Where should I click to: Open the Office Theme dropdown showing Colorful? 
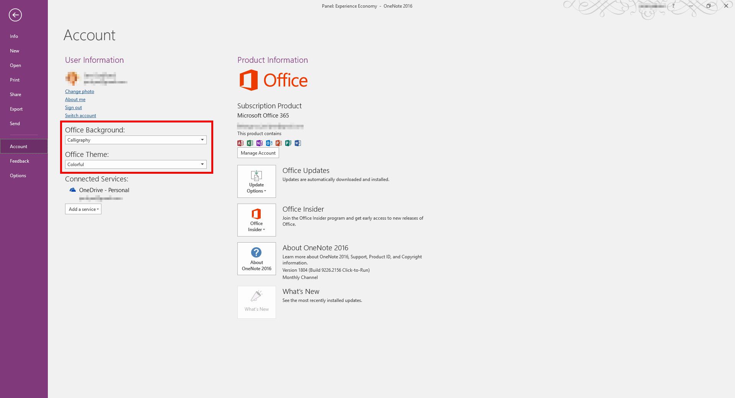click(136, 165)
